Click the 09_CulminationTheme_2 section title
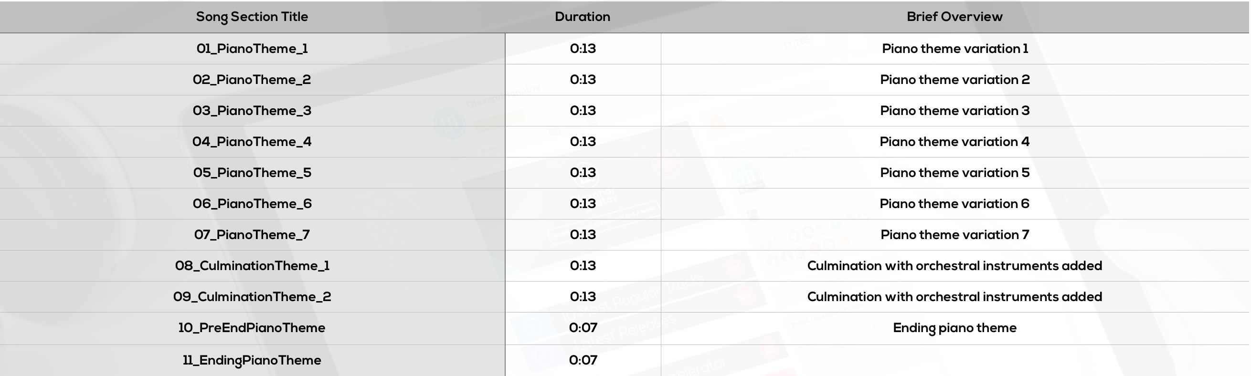This screenshot has width=1251, height=376. point(252,297)
